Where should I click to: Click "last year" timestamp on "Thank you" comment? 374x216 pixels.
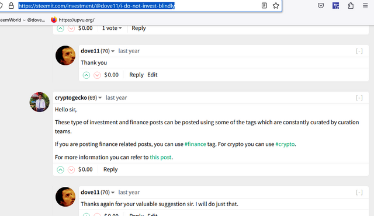tap(129, 51)
